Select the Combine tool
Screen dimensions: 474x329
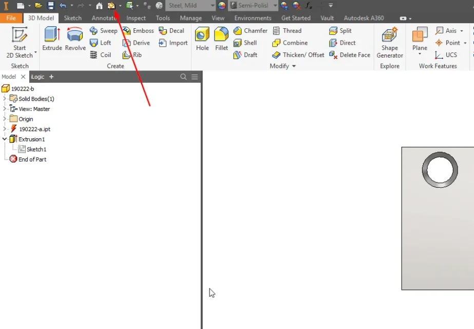coord(290,43)
